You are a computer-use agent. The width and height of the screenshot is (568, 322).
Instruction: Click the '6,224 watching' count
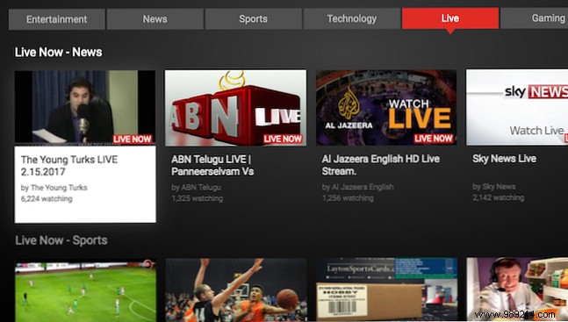(x=47, y=199)
